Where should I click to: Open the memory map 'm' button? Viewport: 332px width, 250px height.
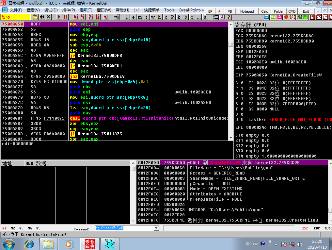click(x=140, y=17)
